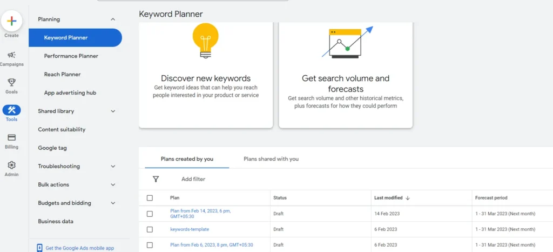This screenshot has width=553, height=252.
Task: Click the colorful plus Create button
Action: (11, 22)
